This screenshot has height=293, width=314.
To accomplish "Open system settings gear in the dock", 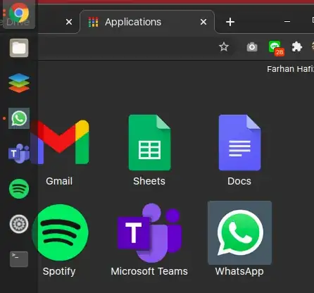I will click(x=19, y=224).
